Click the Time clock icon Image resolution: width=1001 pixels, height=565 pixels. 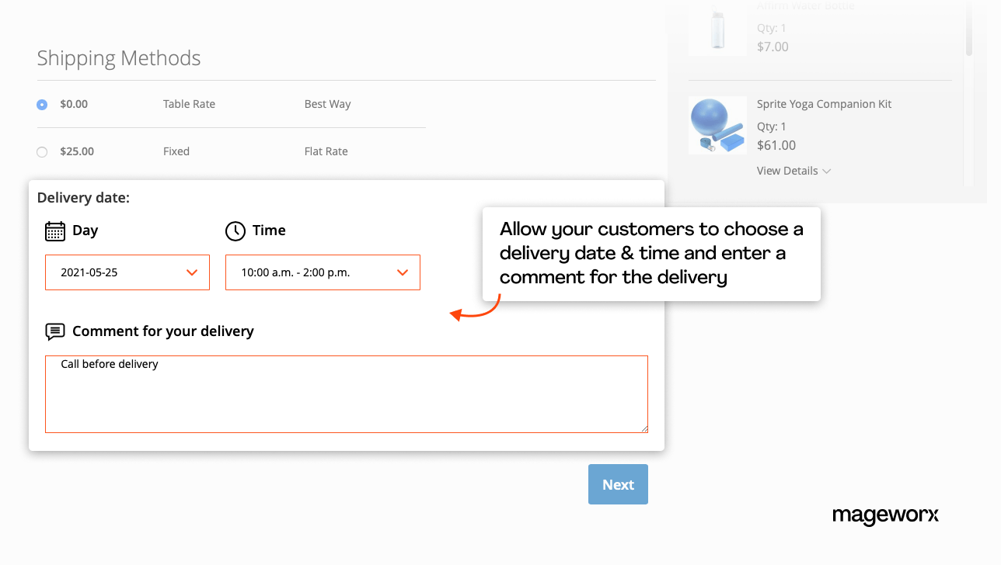click(x=235, y=231)
